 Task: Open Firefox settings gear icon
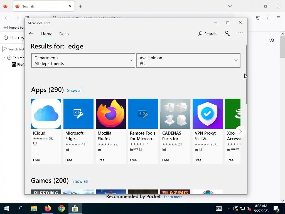(x=272, y=40)
